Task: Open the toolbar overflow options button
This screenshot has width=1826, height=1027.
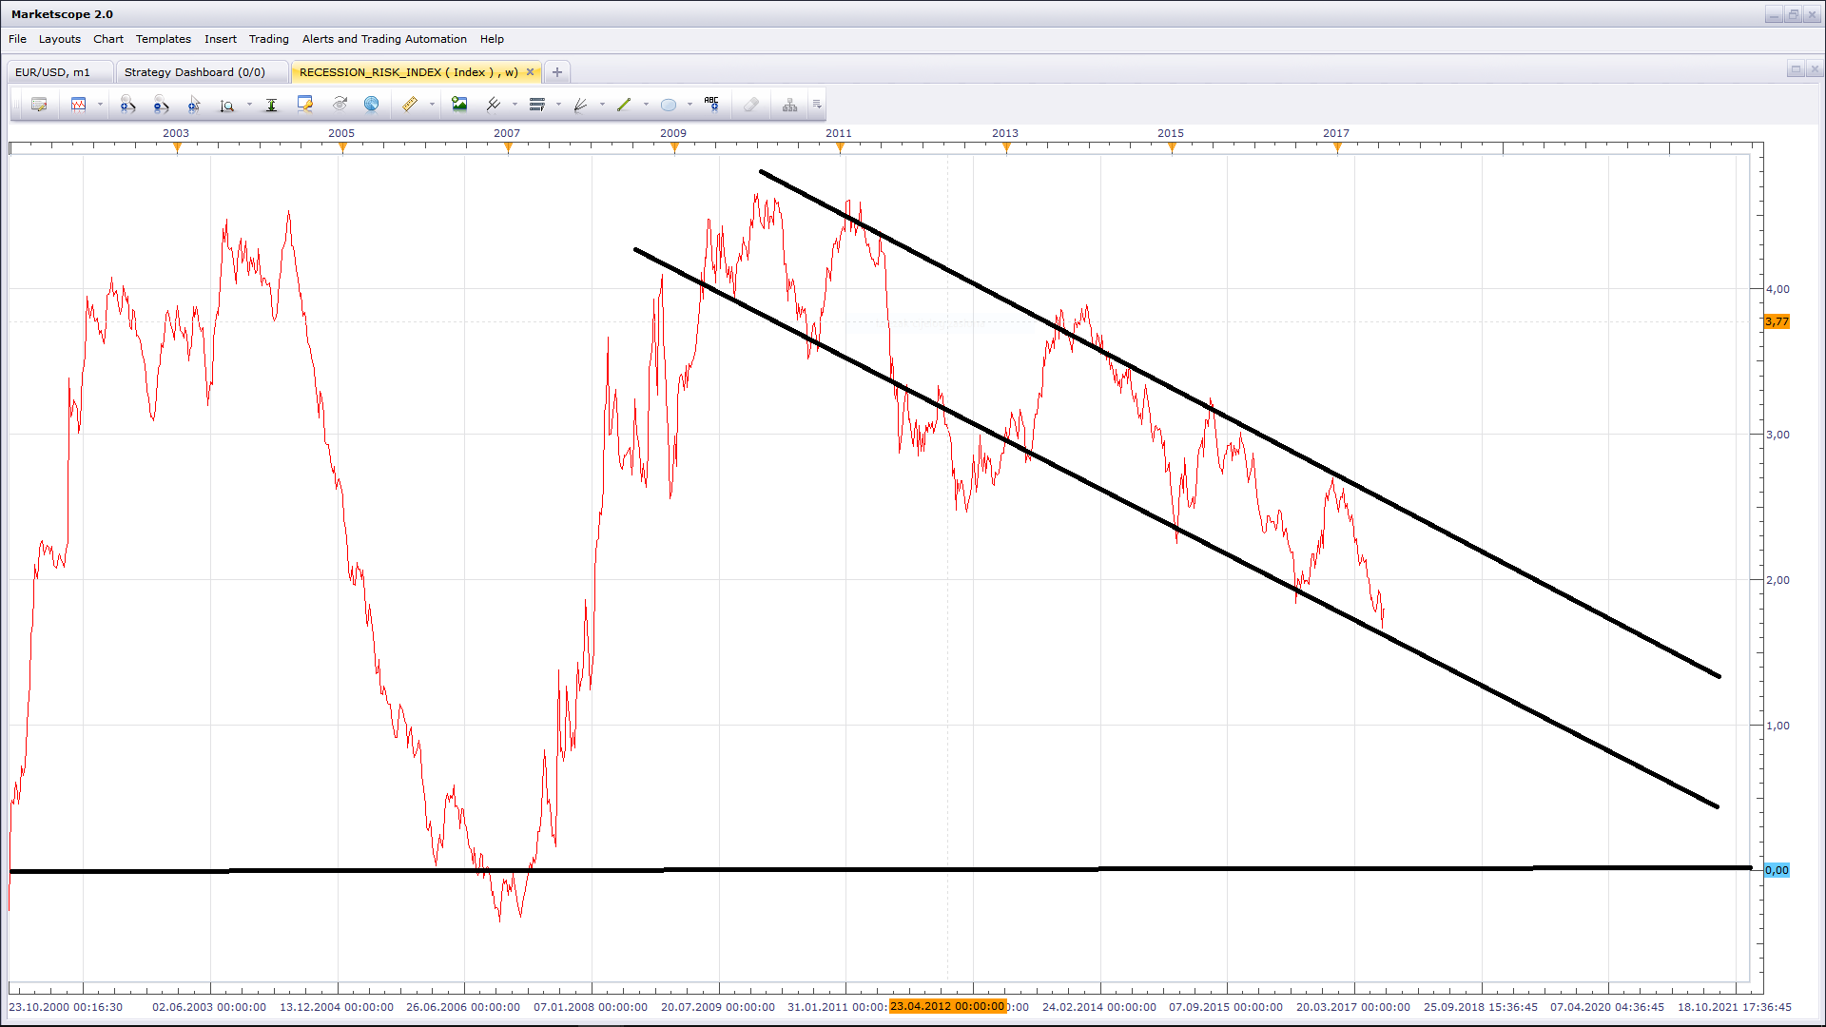Action: [x=817, y=105]
